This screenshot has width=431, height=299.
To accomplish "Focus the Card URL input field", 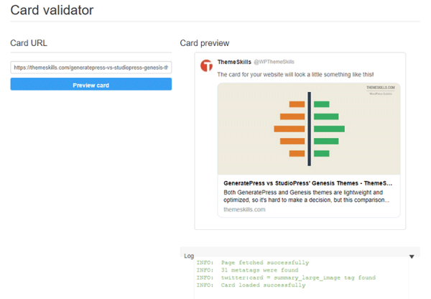I will tap(91, 68).
